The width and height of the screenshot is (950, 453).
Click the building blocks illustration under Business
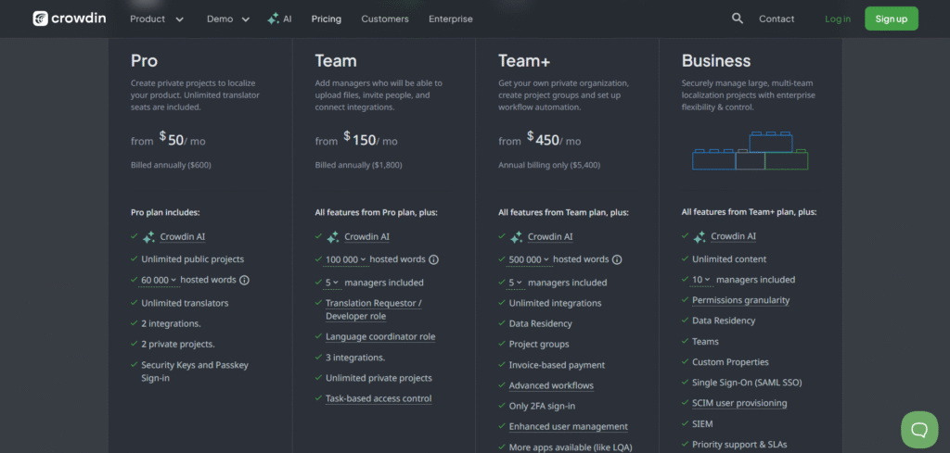point(750,151)
